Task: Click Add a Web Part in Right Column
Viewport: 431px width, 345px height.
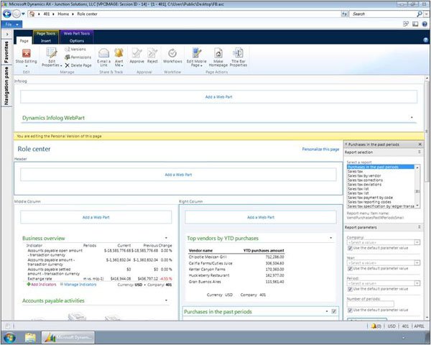Action: (x=261, y=217)
